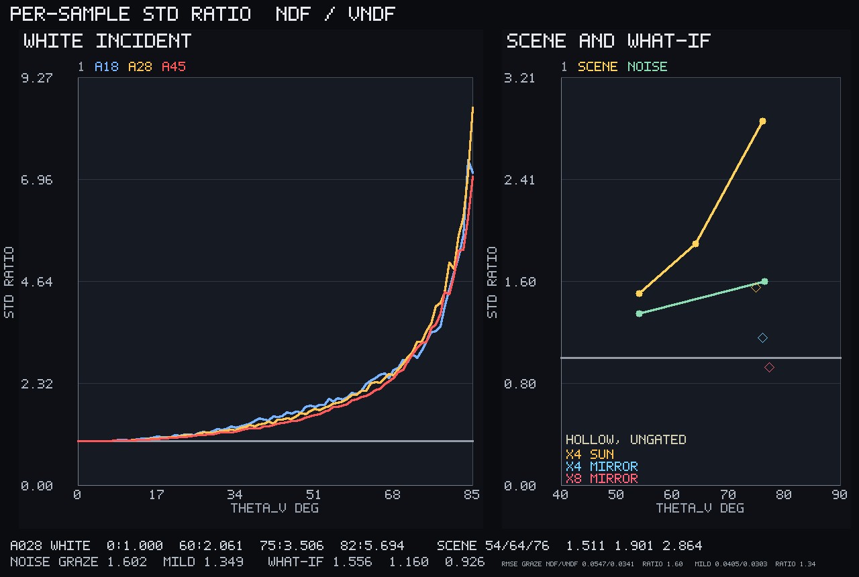The width and height of the screenshot is (859, 577).
Task: Click the lowest yellow SCENE data point
Action: (639, 293)
